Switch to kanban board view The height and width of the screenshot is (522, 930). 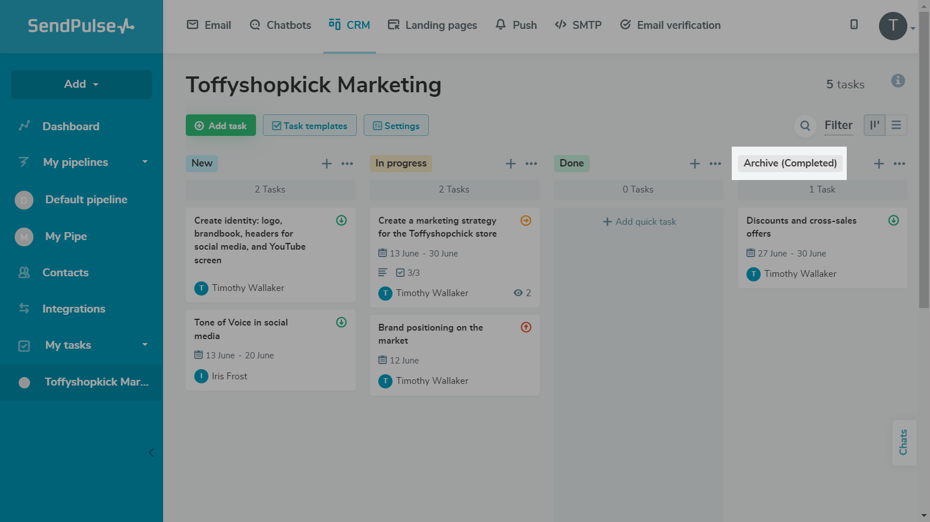tap(874, 125)
